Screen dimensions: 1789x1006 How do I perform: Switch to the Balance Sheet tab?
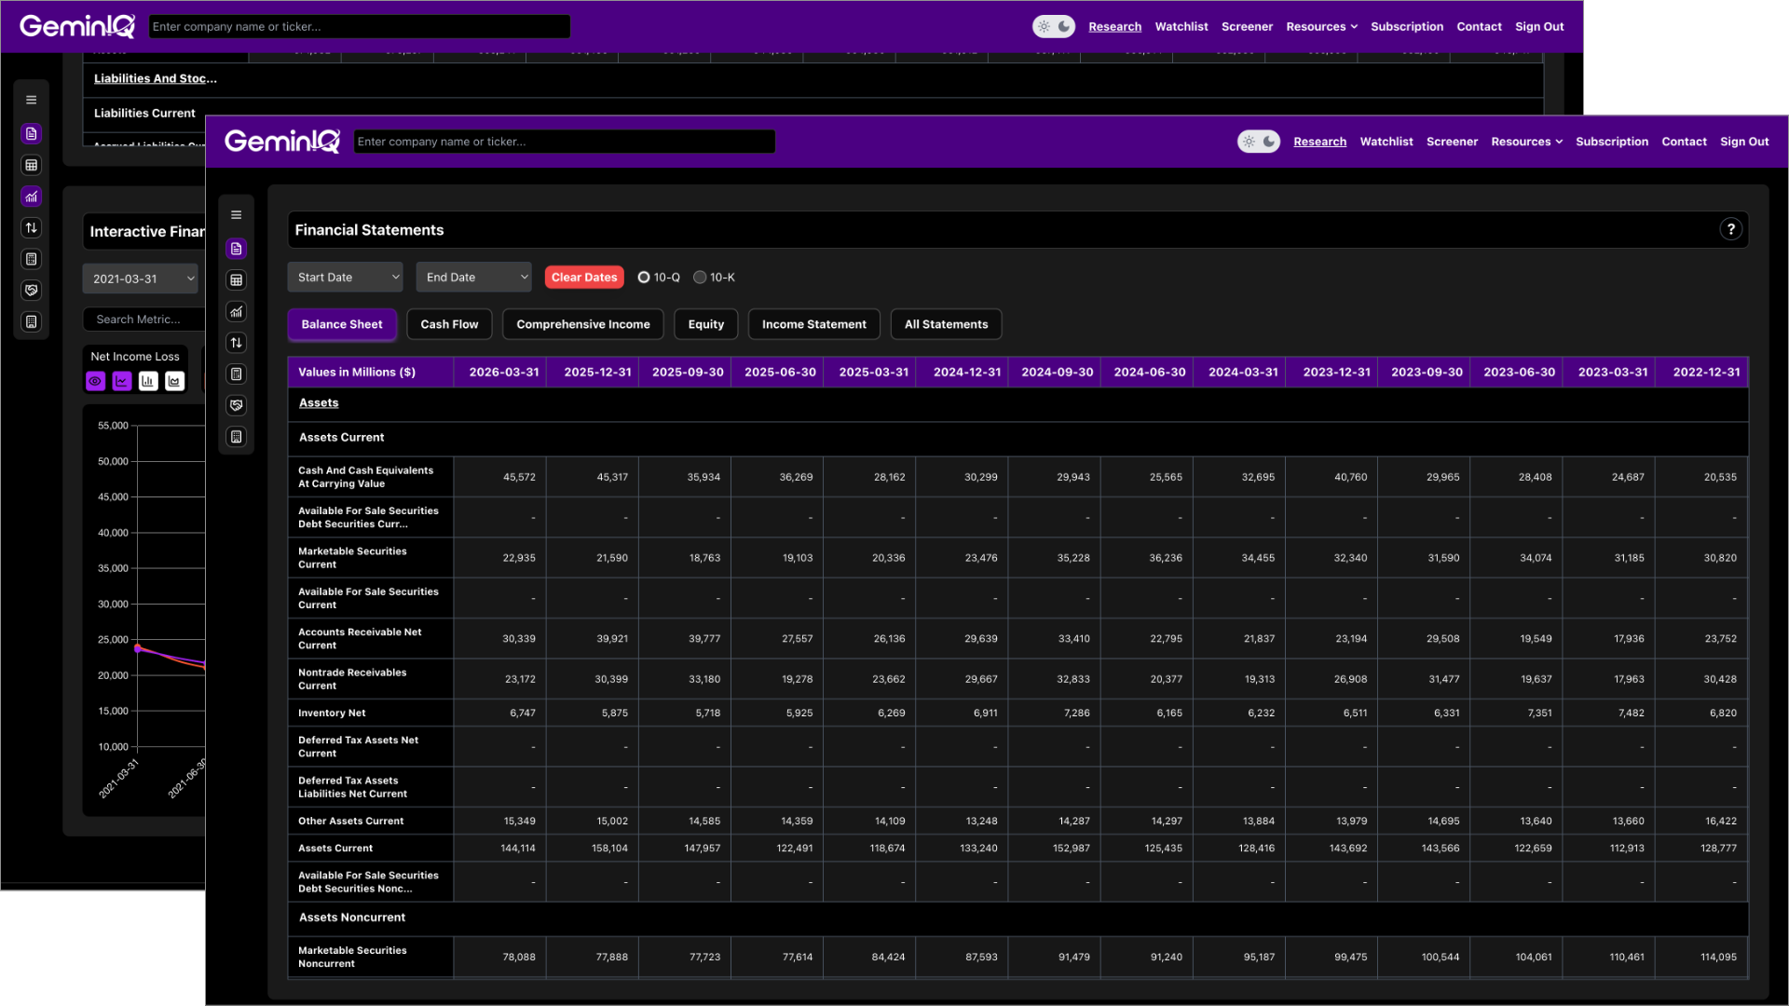pyautogui.click(x=342, y=324)
